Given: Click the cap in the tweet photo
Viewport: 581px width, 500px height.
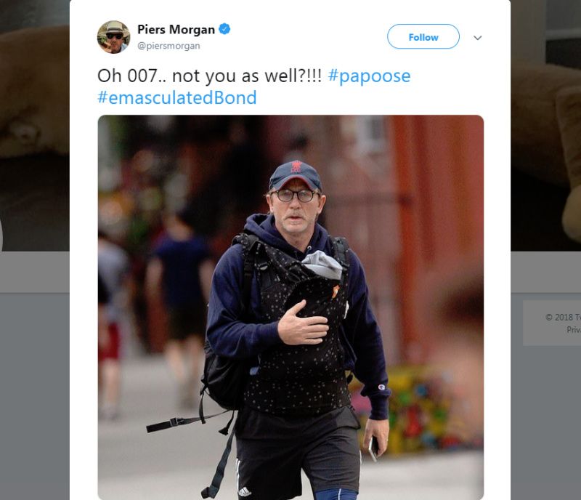Looking at the screenshot, I should [x=295, y=175].
